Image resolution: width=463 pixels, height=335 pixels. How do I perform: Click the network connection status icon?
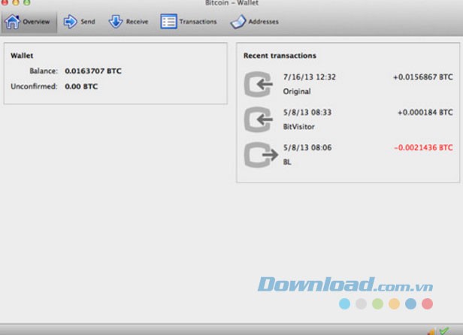coord(431,331)
